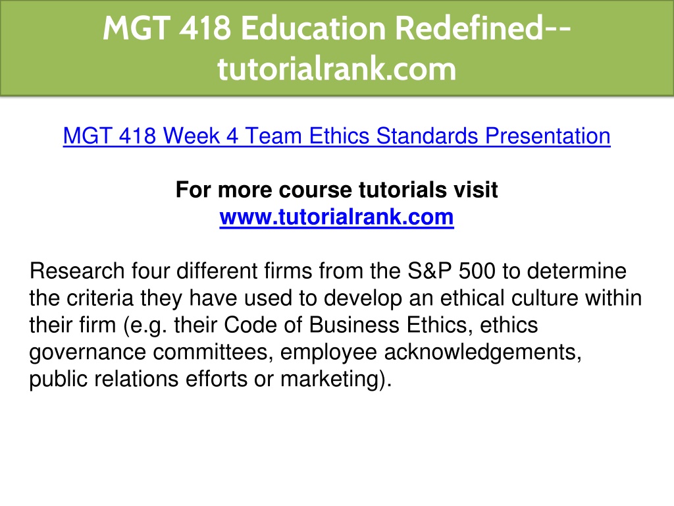Image resolution: width=674 pixels, height=506 pixels.
Task: Select the 'For more course tutorials visit' text
Action: pyautogui.click(x=336, y=190)
